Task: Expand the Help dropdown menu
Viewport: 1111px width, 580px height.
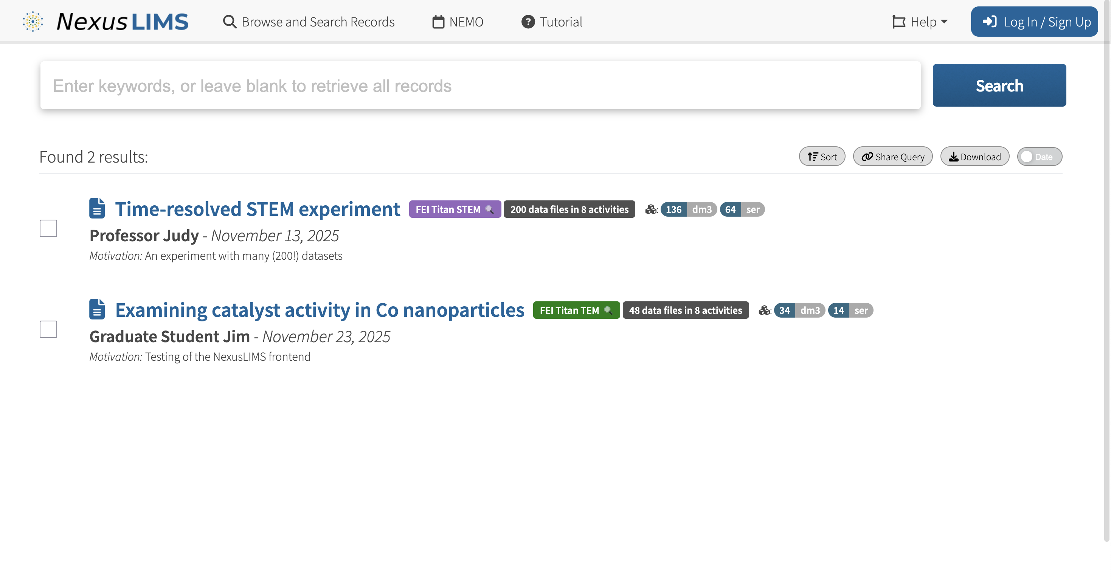Action: pos(920,22)
